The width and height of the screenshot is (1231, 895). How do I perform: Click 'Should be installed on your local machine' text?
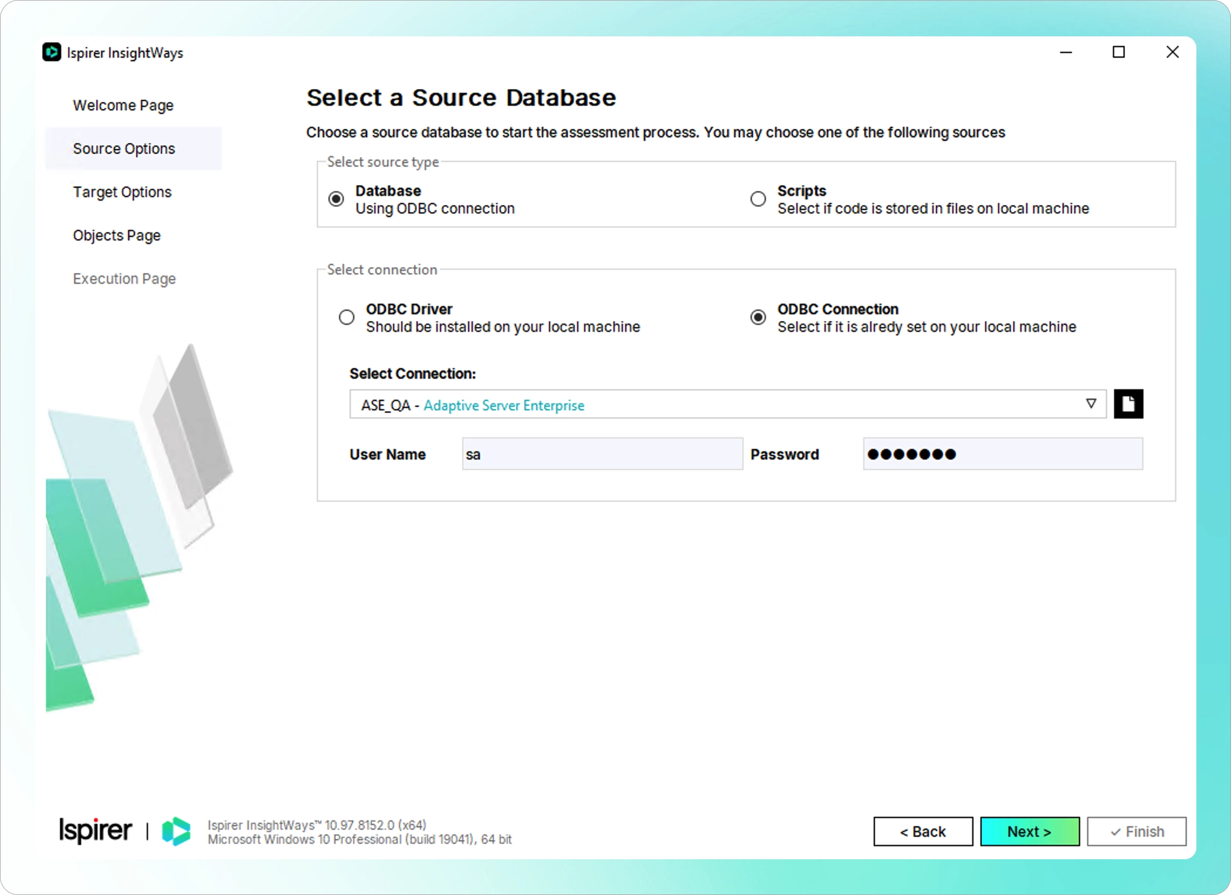(503, 327)
